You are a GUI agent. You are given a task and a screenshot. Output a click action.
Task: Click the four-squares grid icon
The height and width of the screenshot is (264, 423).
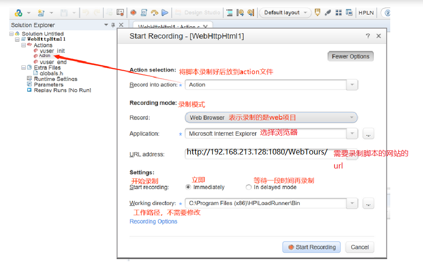(x=339, y=13)
